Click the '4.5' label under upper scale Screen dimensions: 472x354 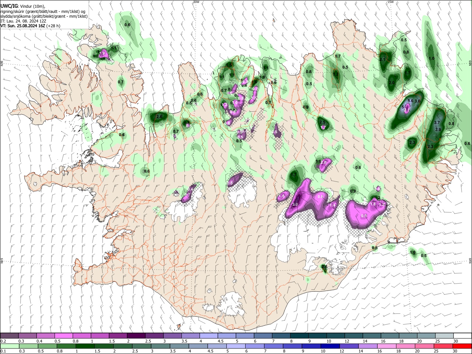[x=221, y=341]
